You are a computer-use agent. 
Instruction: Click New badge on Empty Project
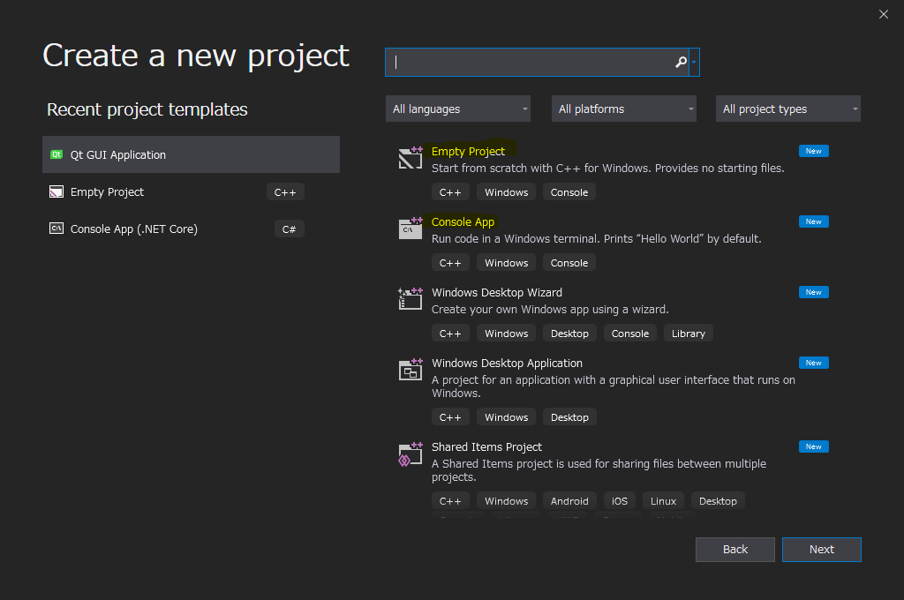pos(813,151)
